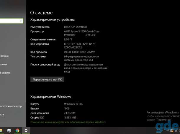Select the sidebar item ending in 'мания'
The image size is (180, 134).
(4, 64)
